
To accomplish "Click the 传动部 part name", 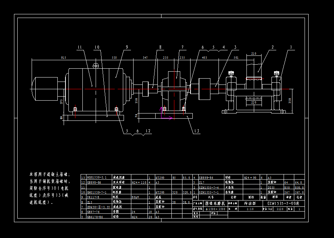I will click(250, 203).
